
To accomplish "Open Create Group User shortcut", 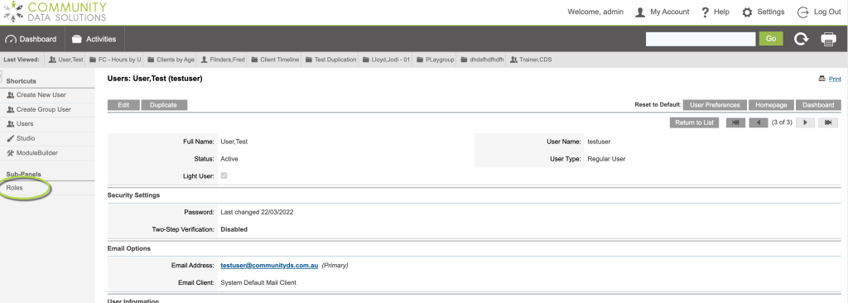I will (x=43, y=109).
